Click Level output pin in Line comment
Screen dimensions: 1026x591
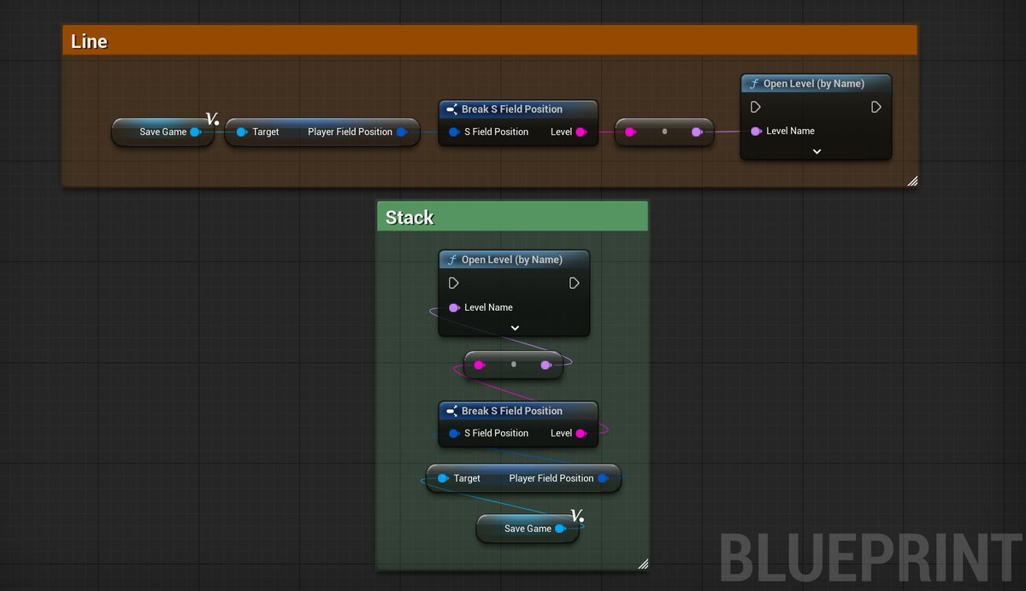pos(581,132)
